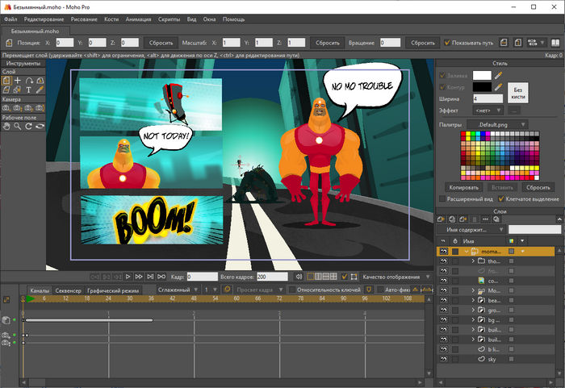Select the Rotate Layer curved arrow tool
Image resolution: width=565 pixels, height=388 pixels.
(28, 81)
